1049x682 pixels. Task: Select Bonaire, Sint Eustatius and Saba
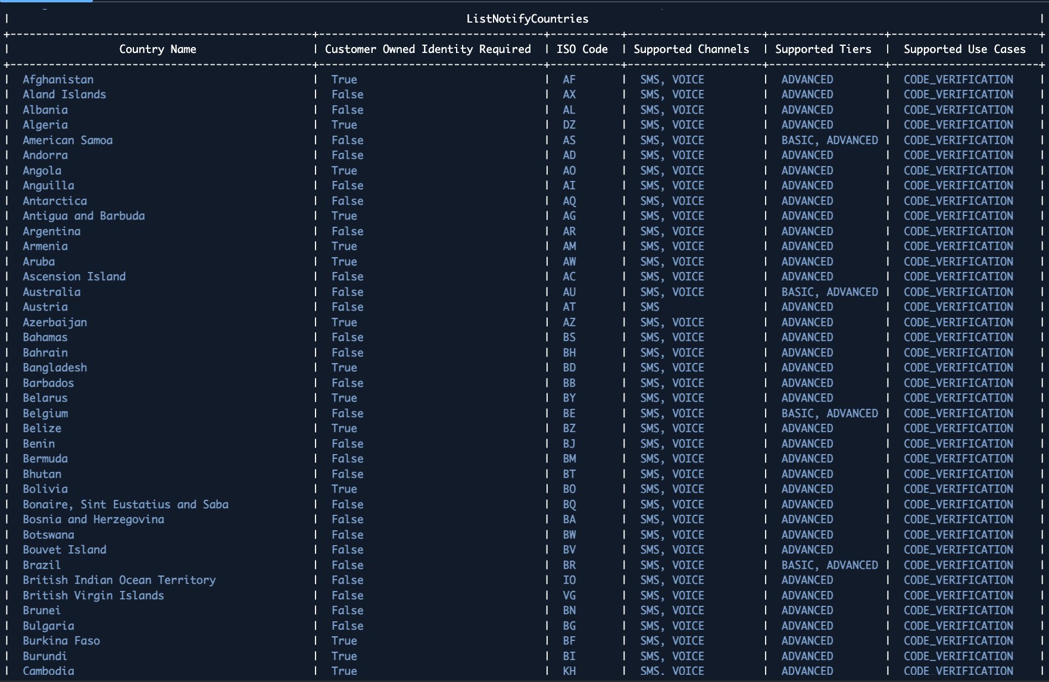click(x=126, y=504)
